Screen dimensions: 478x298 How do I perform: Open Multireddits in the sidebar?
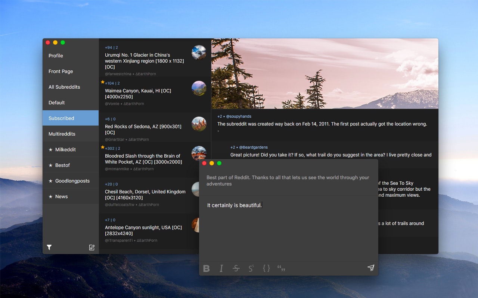click(71, 134)
